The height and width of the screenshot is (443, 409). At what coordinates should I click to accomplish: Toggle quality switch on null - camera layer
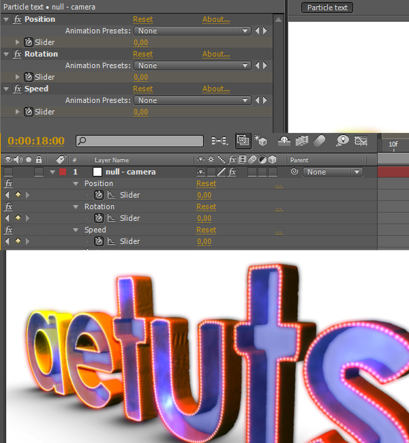click(222, 172)
